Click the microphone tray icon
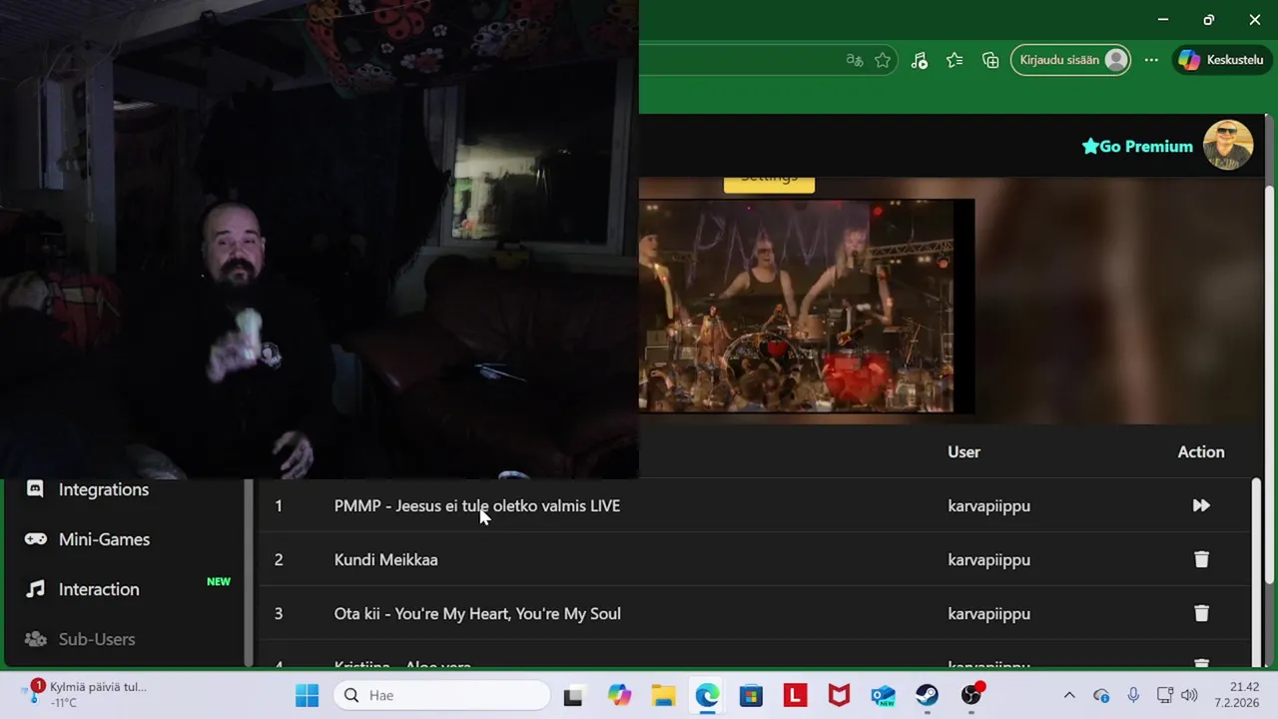 [x=1133, y=695]
